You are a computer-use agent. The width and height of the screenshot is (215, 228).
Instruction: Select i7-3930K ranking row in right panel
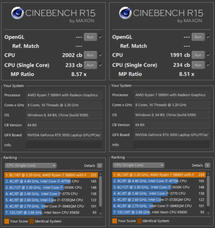click(159, 187)
